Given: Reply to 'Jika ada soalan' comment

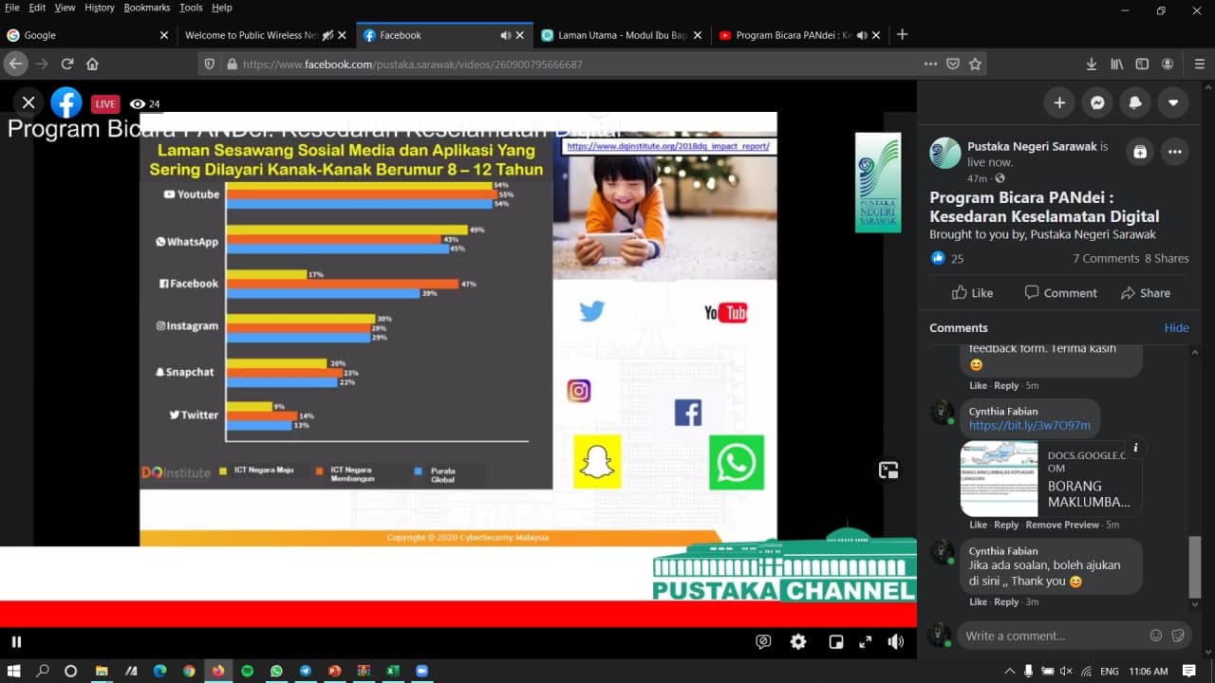Looking at the screenshot, I should (1006, 602).
